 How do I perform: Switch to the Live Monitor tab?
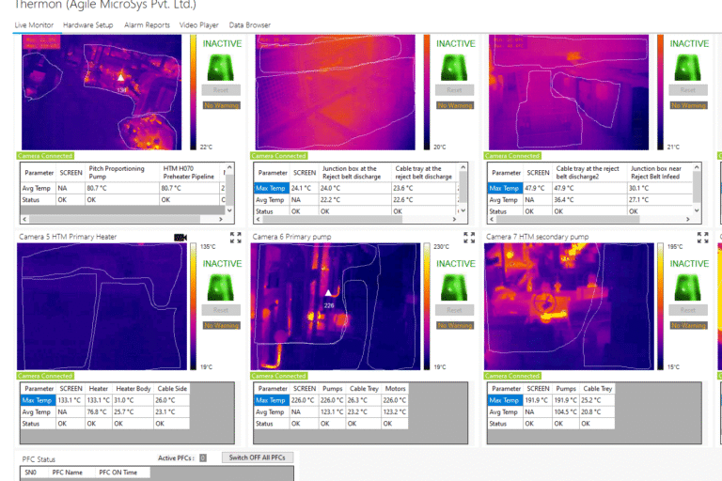[34, 25]
